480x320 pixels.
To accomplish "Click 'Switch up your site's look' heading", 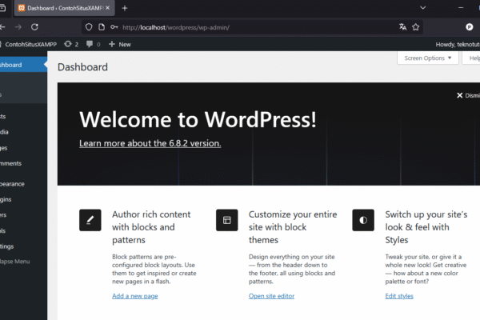I will pyautogui.click(x=426, y=227).
